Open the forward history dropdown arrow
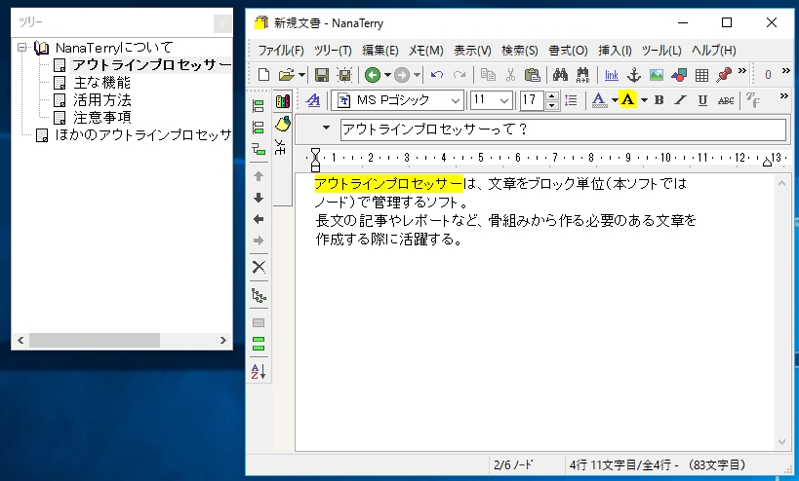The image size is (799, 481). [x=417, y=75]
